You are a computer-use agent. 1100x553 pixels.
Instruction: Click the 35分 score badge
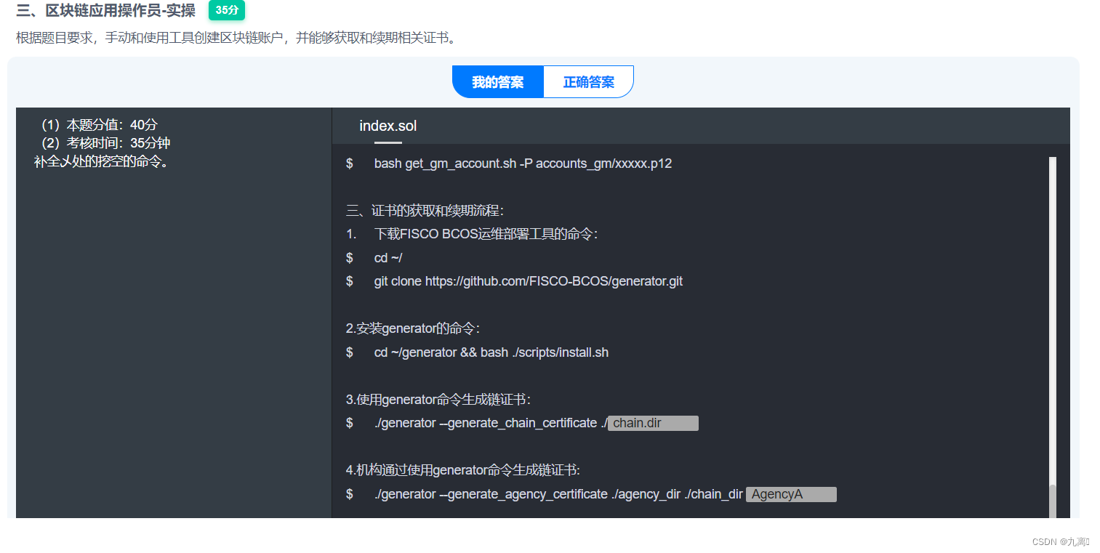click(x=227, y=10)
